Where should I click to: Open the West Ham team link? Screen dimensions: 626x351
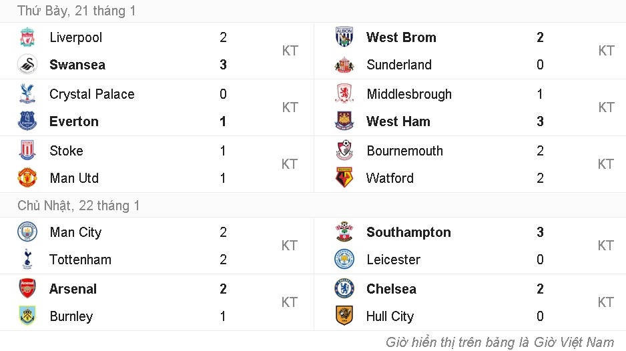tap(398, 121)
